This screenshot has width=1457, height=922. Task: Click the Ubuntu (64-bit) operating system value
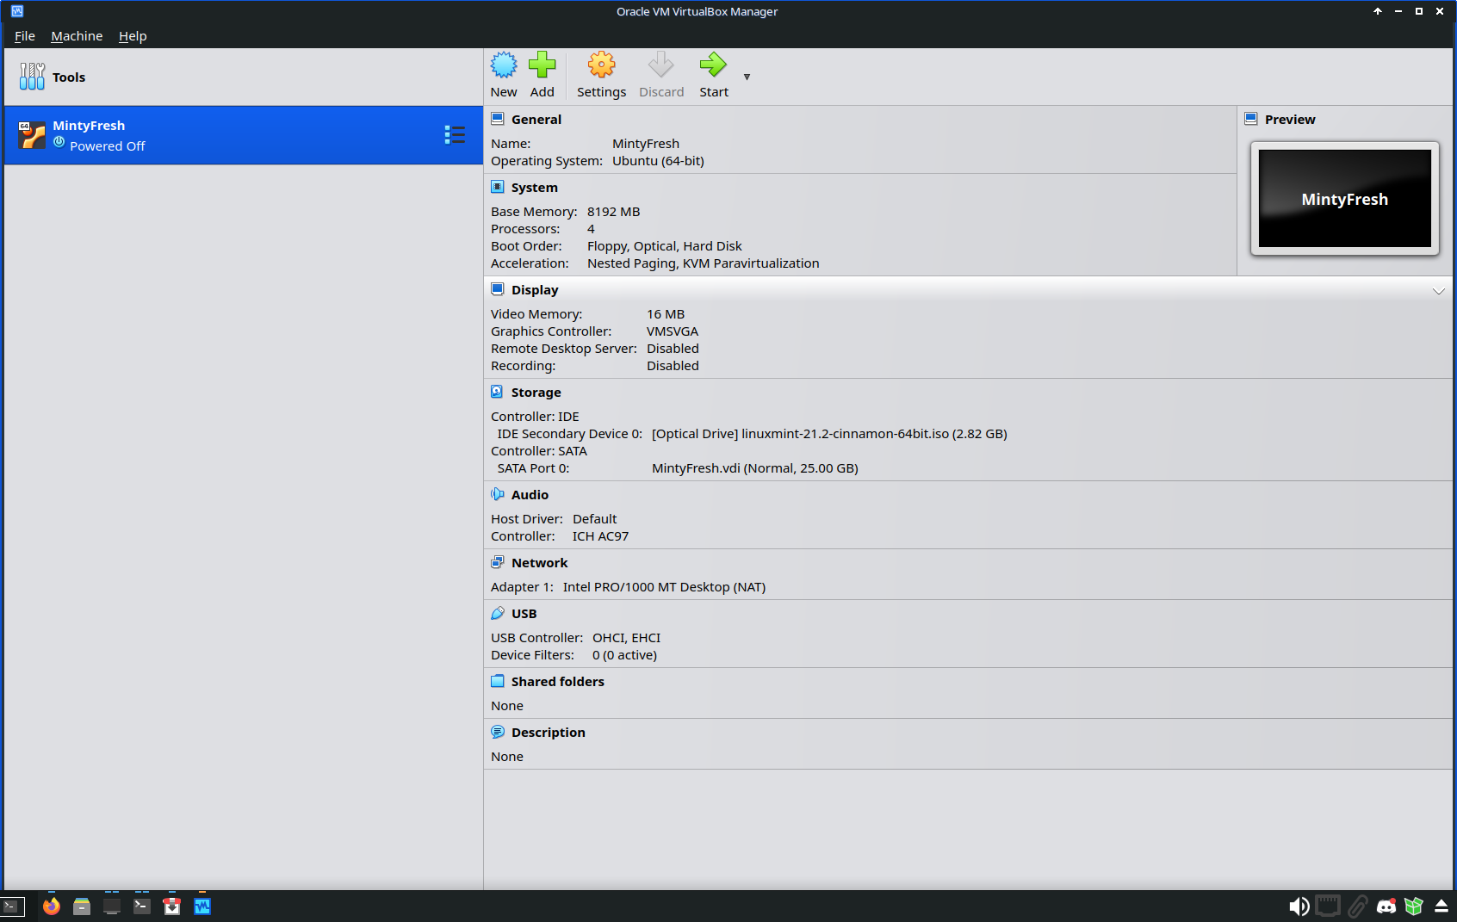click(x=658, y=161)
